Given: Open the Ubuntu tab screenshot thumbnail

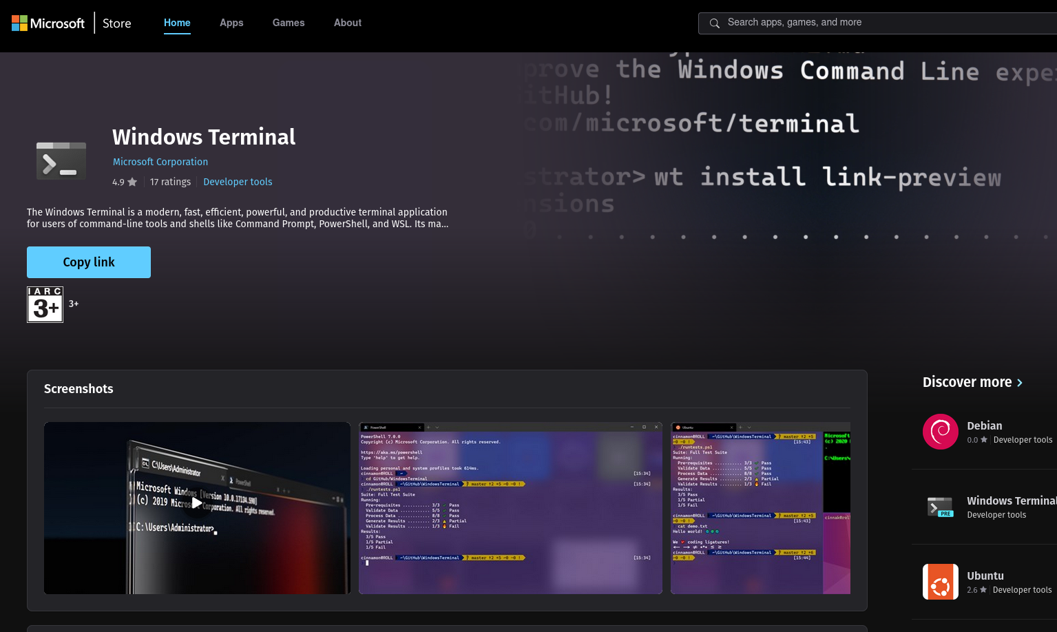Looking at the screenshot, I should (760, 508).
